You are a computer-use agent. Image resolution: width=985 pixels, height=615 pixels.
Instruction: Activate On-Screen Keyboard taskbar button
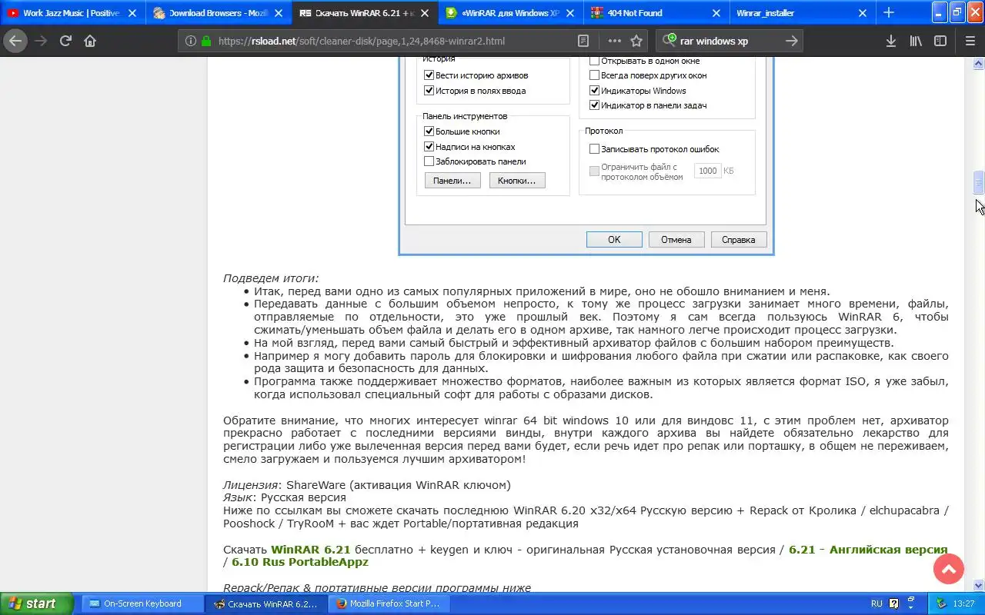[x=142, y=603]
